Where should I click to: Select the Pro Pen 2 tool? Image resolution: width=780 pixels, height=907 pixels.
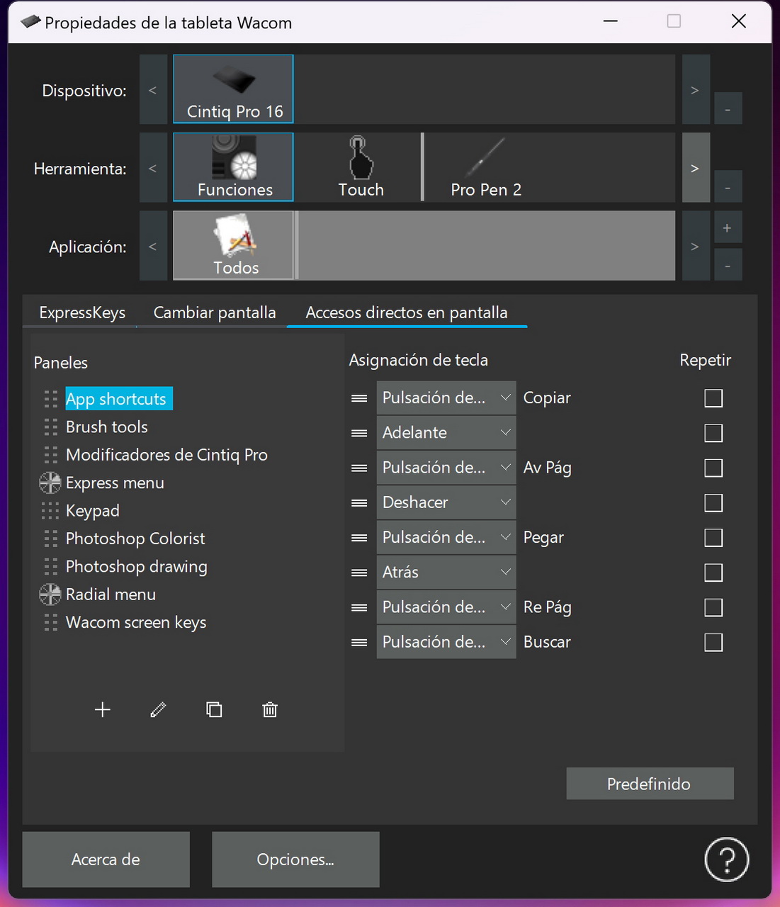tap(486, 168)
